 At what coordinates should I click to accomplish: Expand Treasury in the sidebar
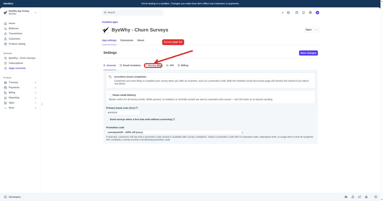pos(20,82)
